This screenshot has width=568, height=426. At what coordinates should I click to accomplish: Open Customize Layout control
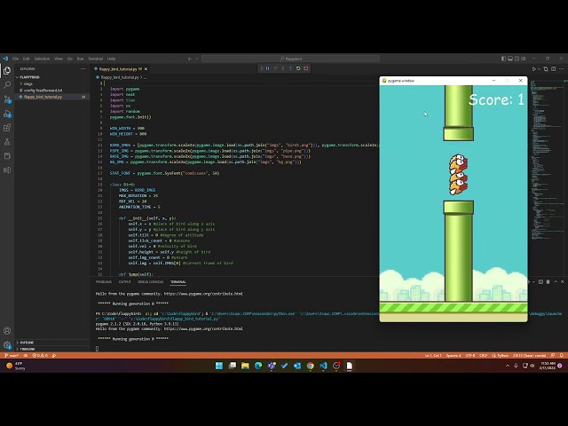523,59
